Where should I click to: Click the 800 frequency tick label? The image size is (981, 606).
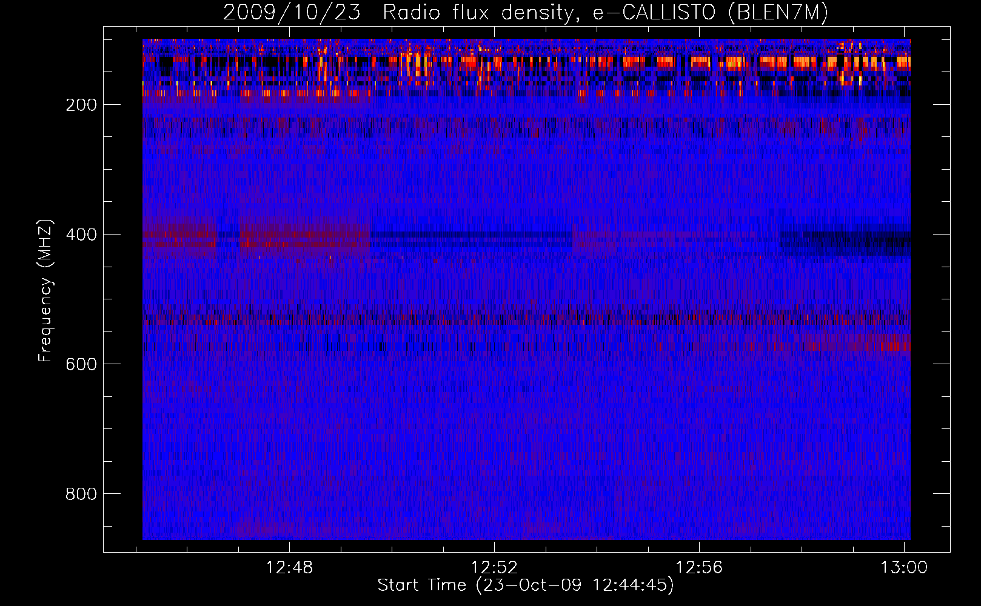pyautogui.click(x=81, y=494)
